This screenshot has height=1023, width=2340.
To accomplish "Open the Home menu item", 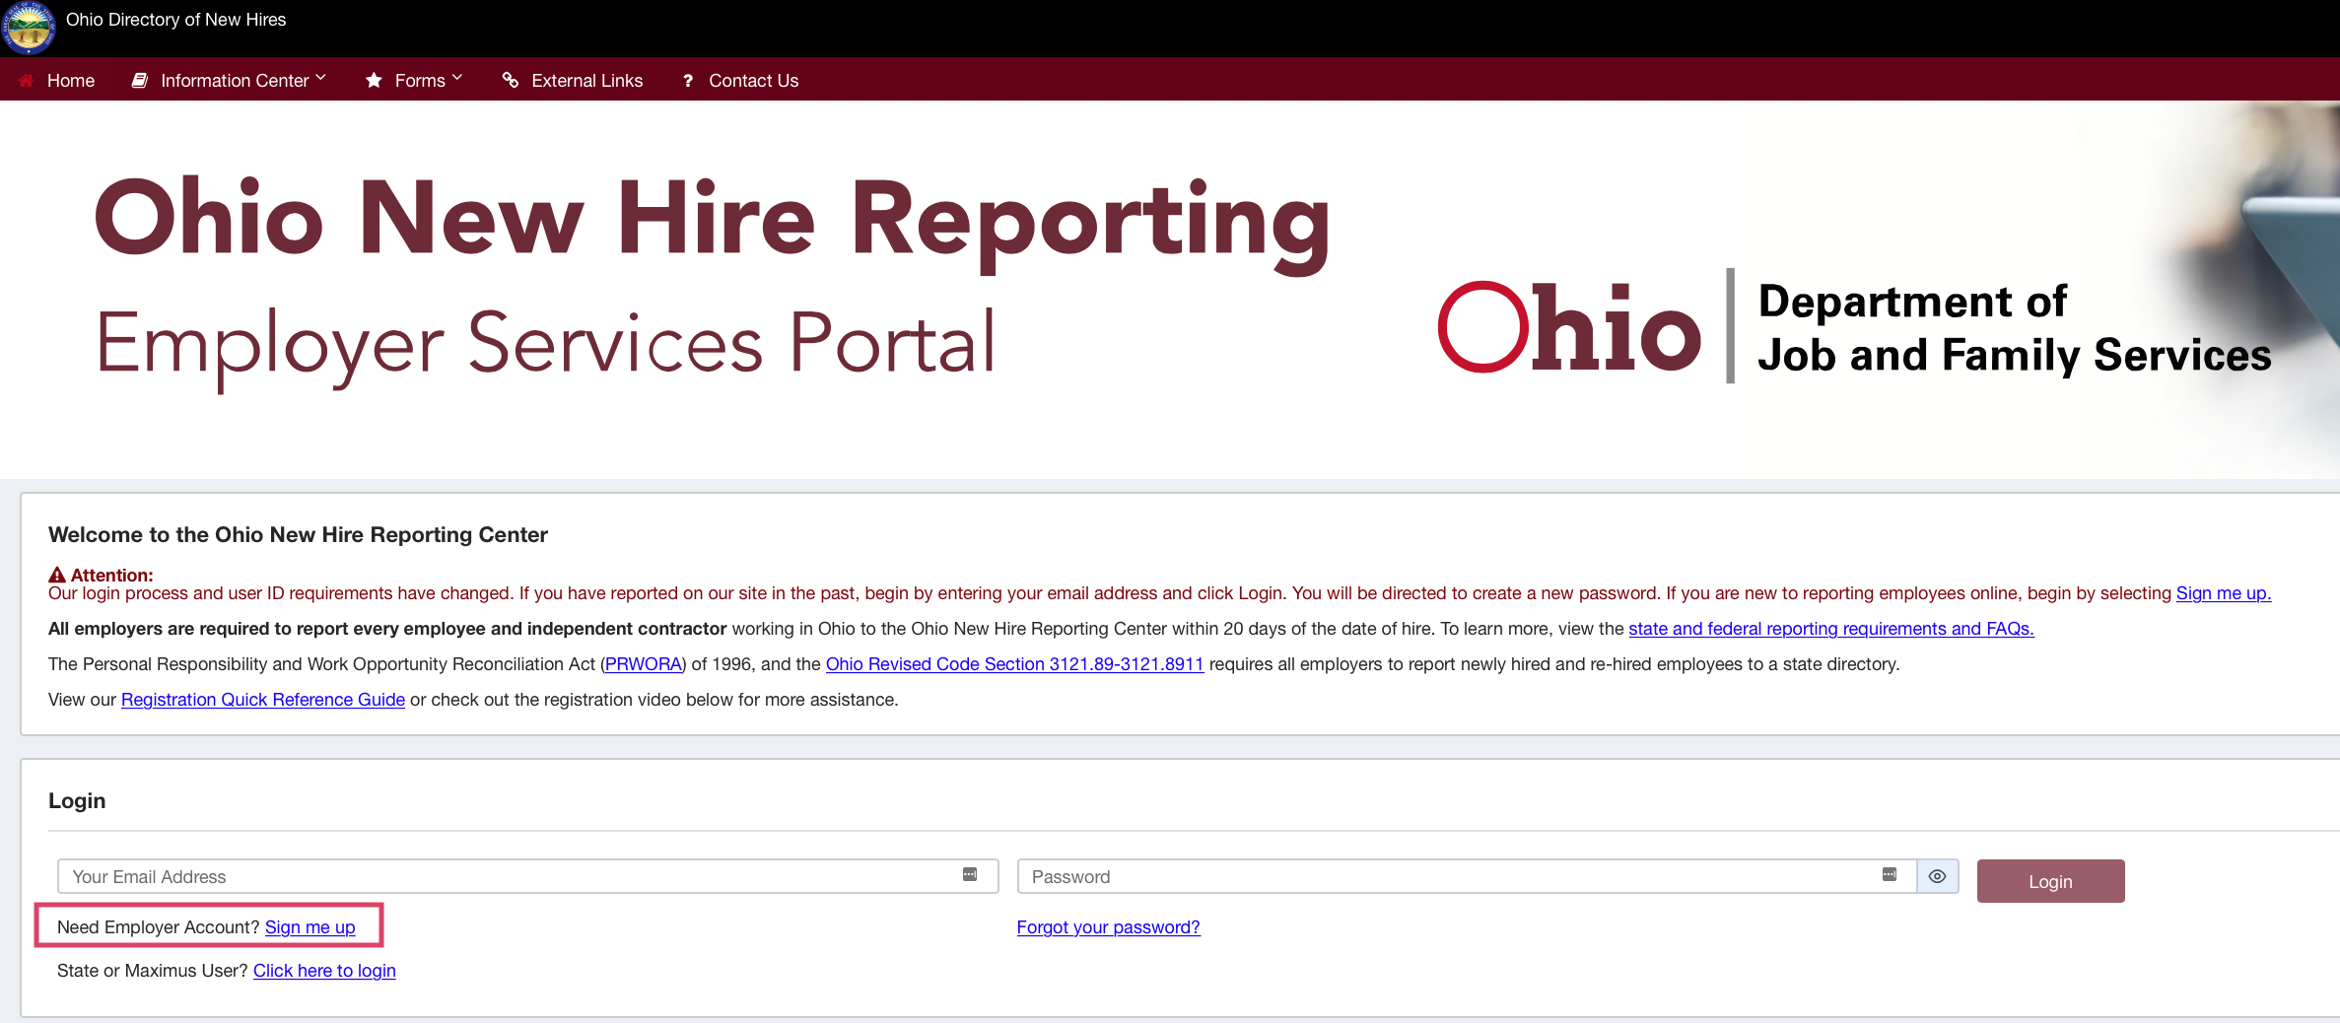I will point(57,81).
